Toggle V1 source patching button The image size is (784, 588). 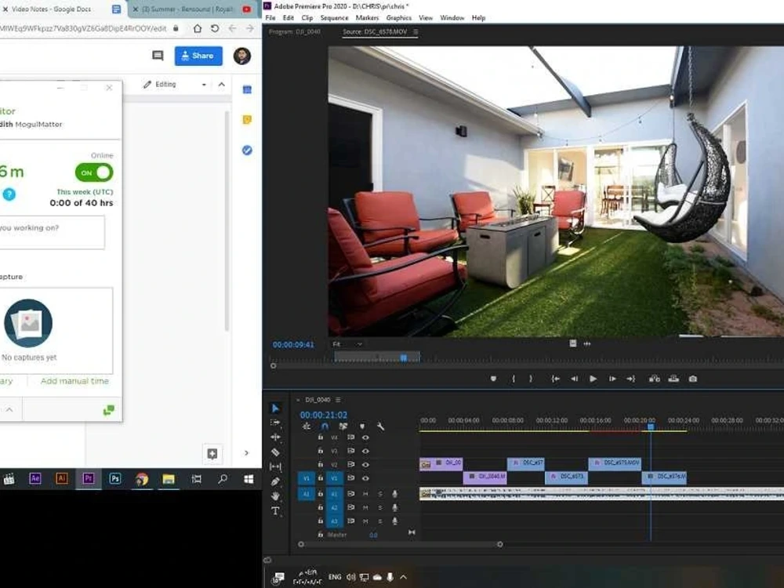coord(306,478)
